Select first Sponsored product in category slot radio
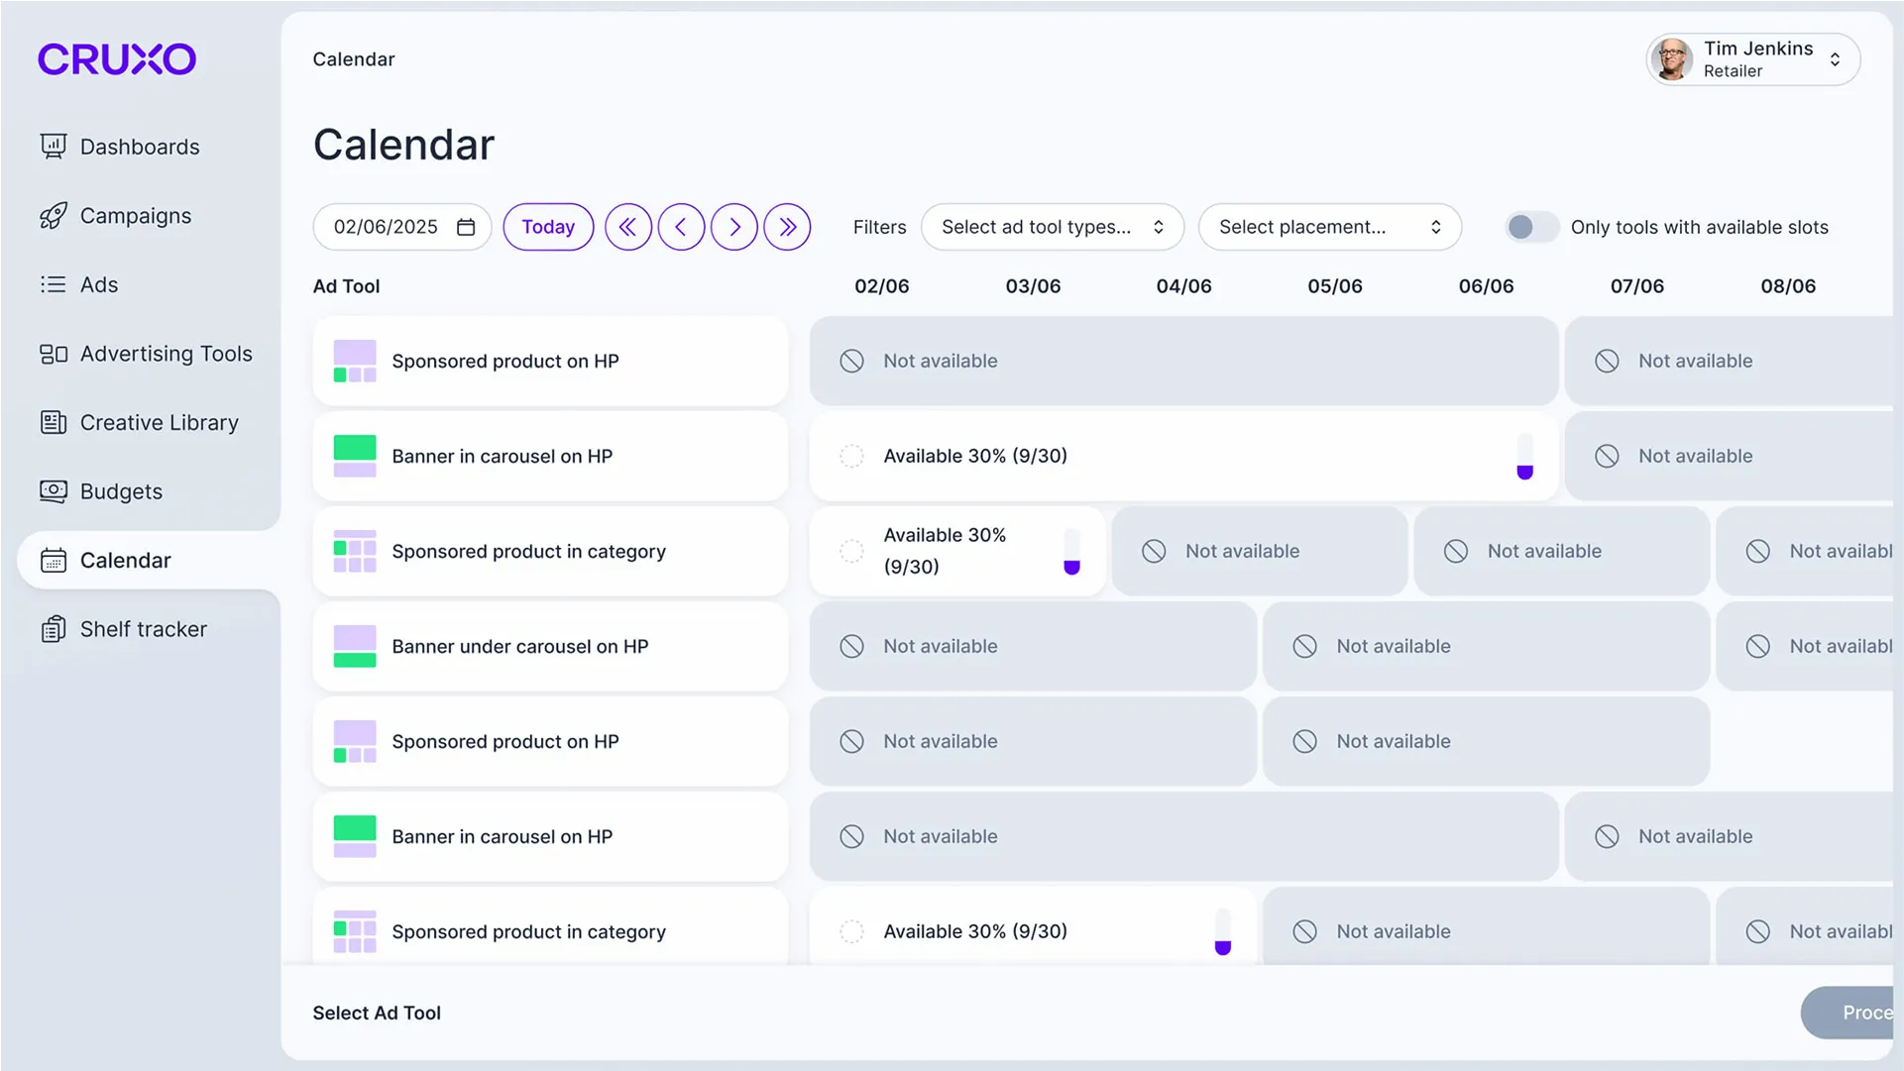 point(851,551)
